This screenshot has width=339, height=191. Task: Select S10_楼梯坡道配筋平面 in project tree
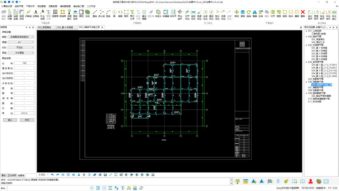pyautogui.click(x=319, y=99)
